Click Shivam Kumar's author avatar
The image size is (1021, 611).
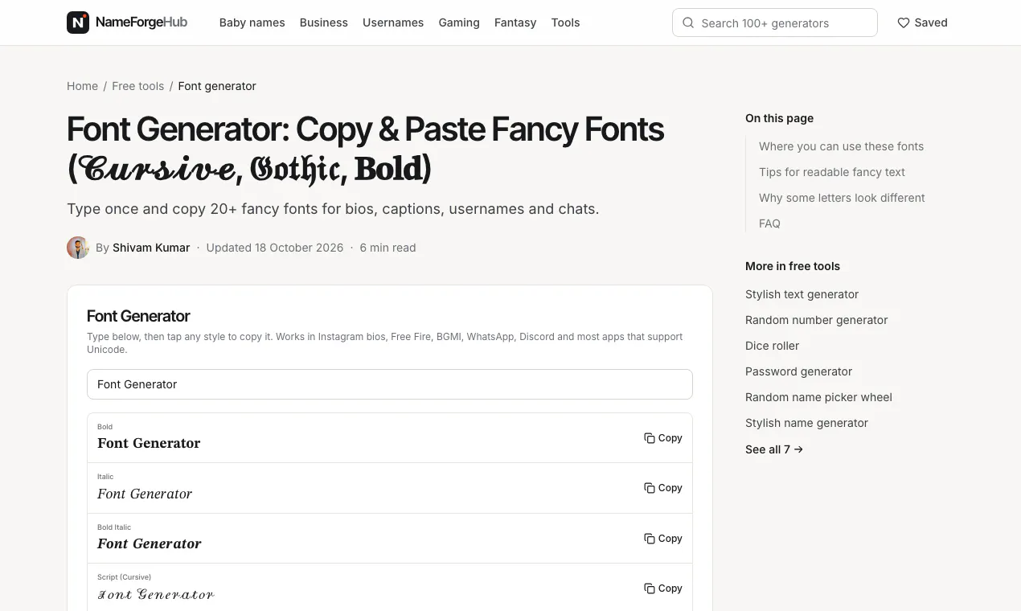point(78,248)
